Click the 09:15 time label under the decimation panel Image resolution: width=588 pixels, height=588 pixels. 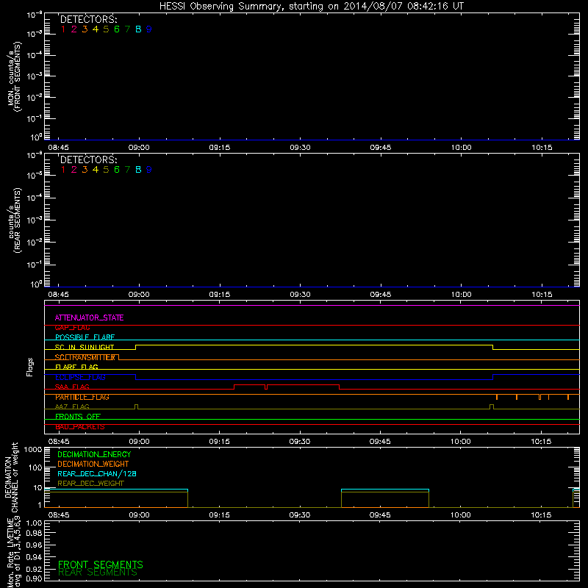pos(219,515)
